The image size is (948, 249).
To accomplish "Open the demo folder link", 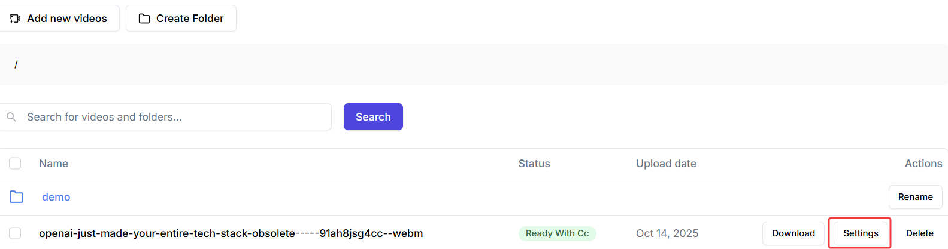I will point(56,197).
